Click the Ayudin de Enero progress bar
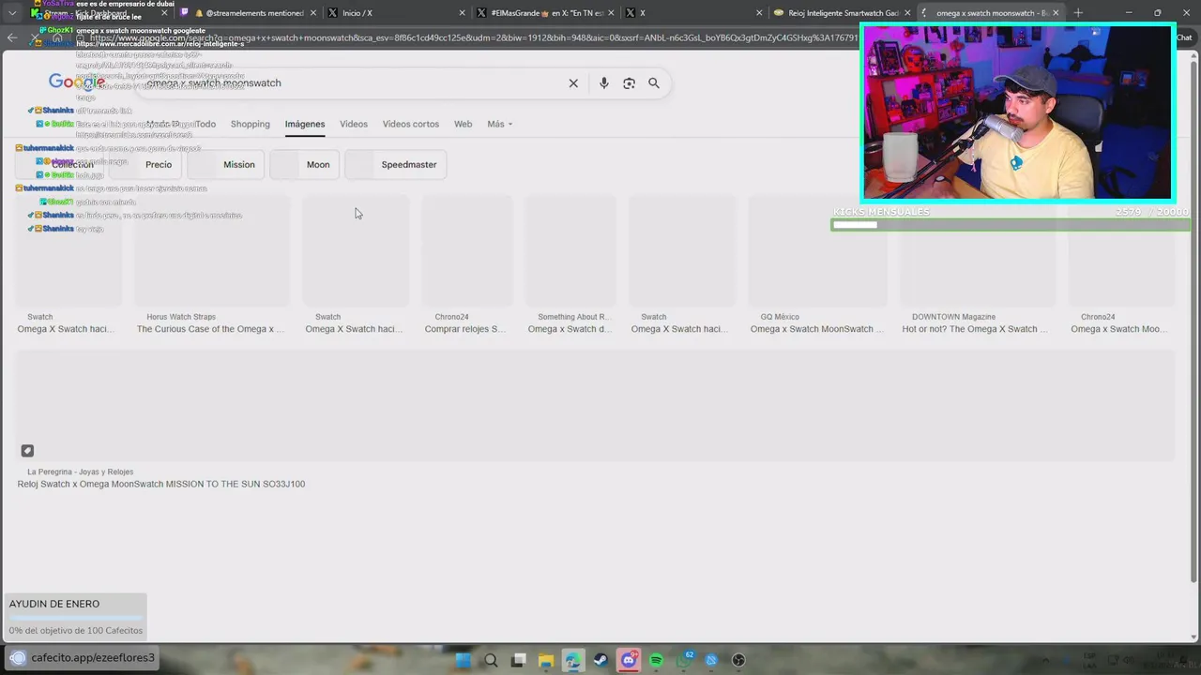 click(75, 618)
